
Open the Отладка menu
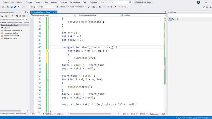[38, 2]
